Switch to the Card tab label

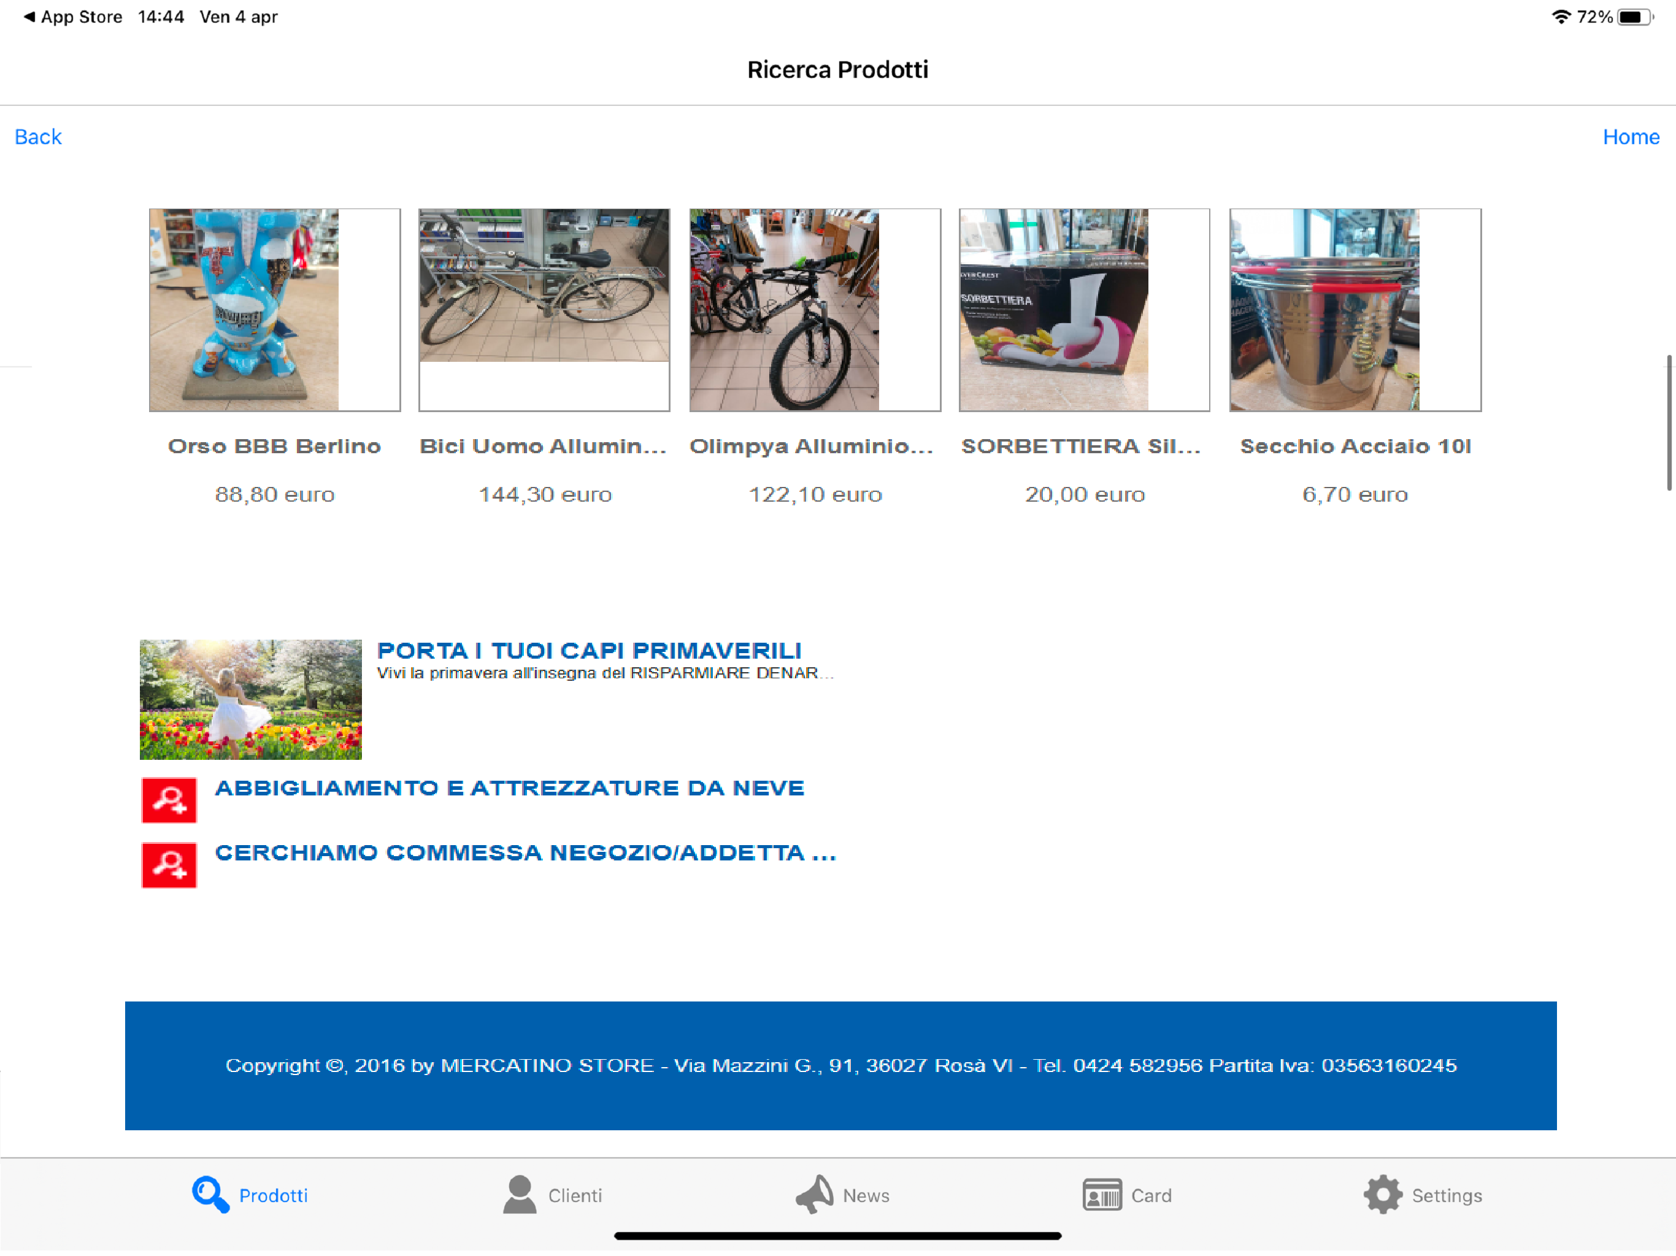1151,1195
